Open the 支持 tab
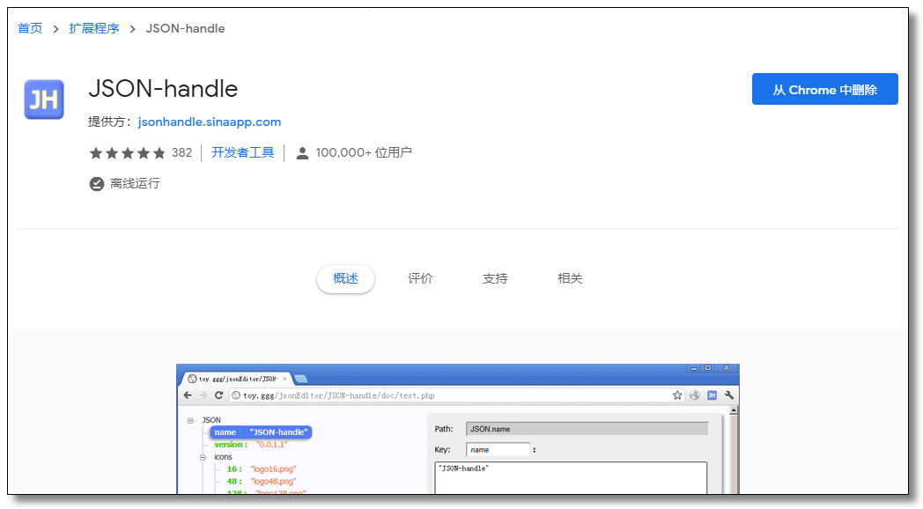 pyautogui.click(x=495, y=278)
